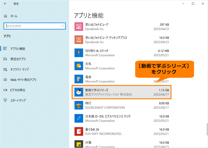Select 日本語 ローカル エクスペリエンス パック name
Screen dimensions: 208x148
click(108, 116)
